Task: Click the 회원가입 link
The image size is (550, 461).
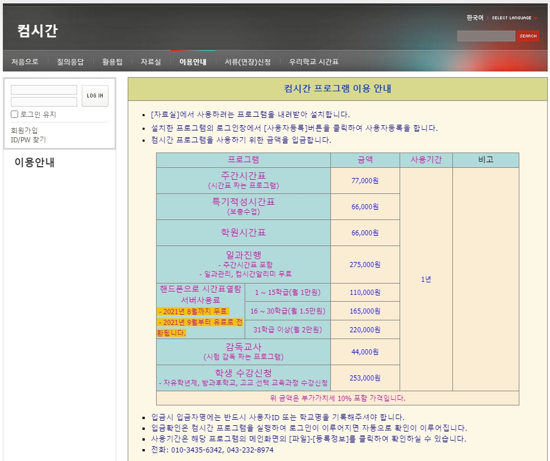Action: (x=24, y=130)
